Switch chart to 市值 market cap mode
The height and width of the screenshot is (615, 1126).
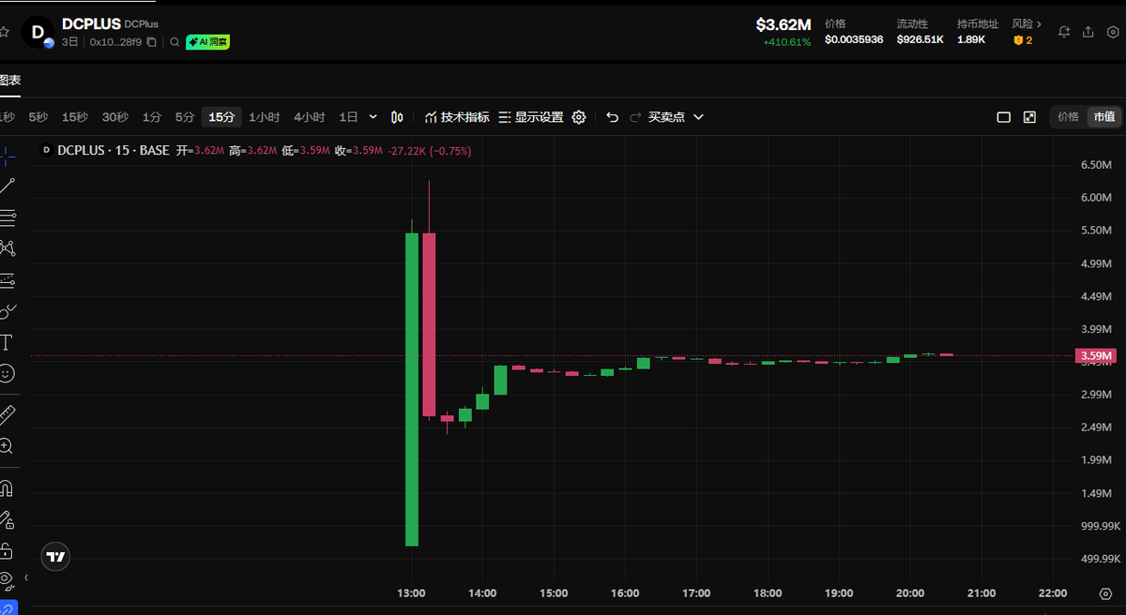tap(1103, 117)
